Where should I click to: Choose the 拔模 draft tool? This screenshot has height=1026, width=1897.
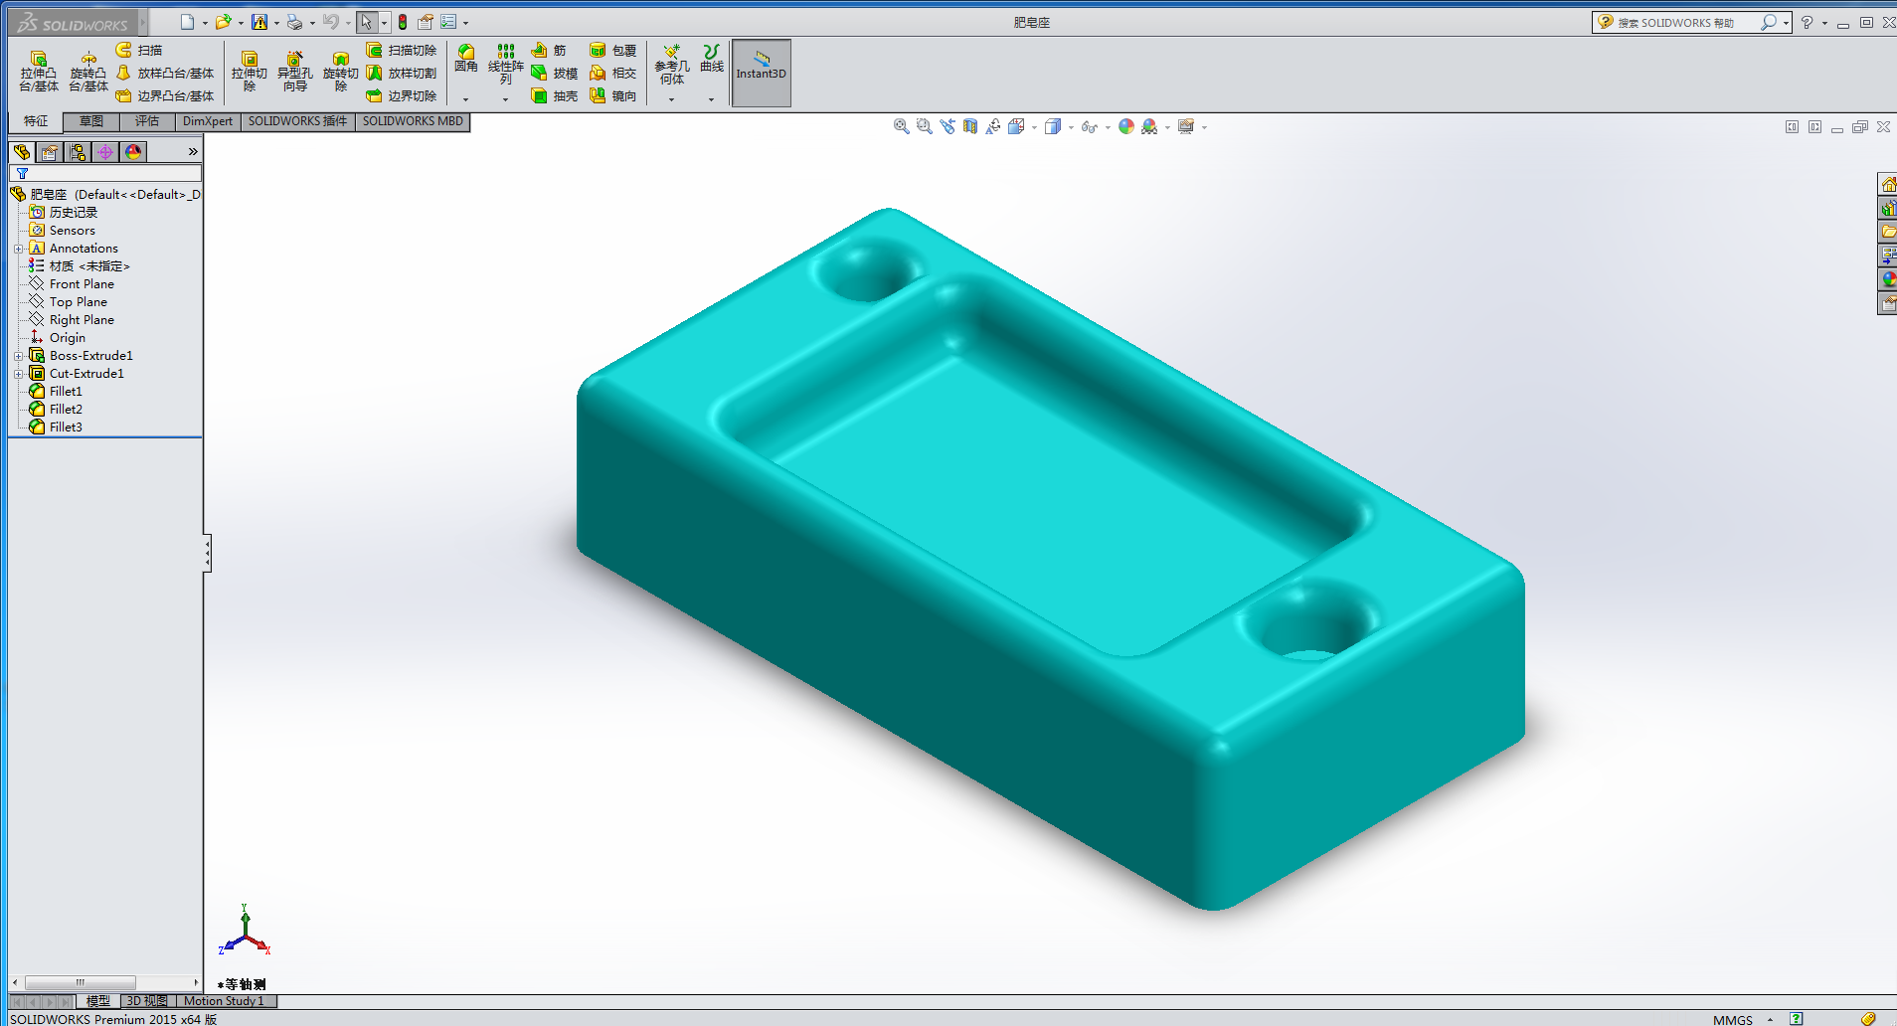pos(555,73)
